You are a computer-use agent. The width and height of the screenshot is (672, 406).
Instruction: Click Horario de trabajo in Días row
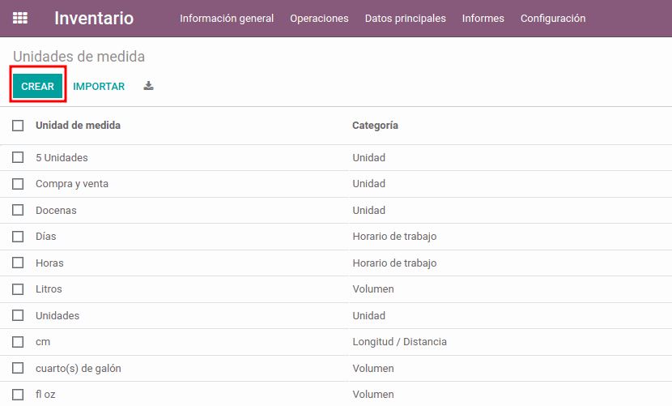(x=395, y=237)
